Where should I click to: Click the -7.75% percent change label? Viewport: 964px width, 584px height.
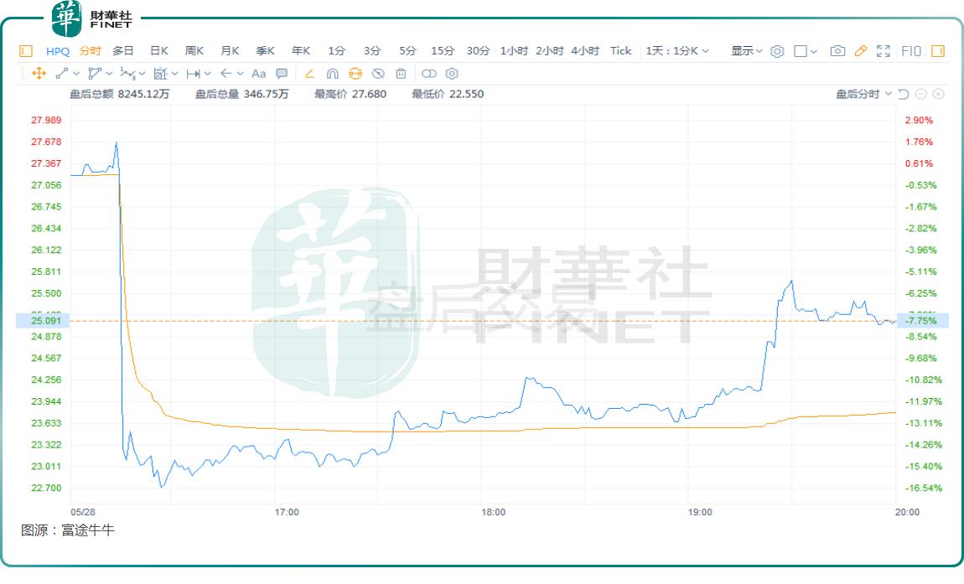923,320
